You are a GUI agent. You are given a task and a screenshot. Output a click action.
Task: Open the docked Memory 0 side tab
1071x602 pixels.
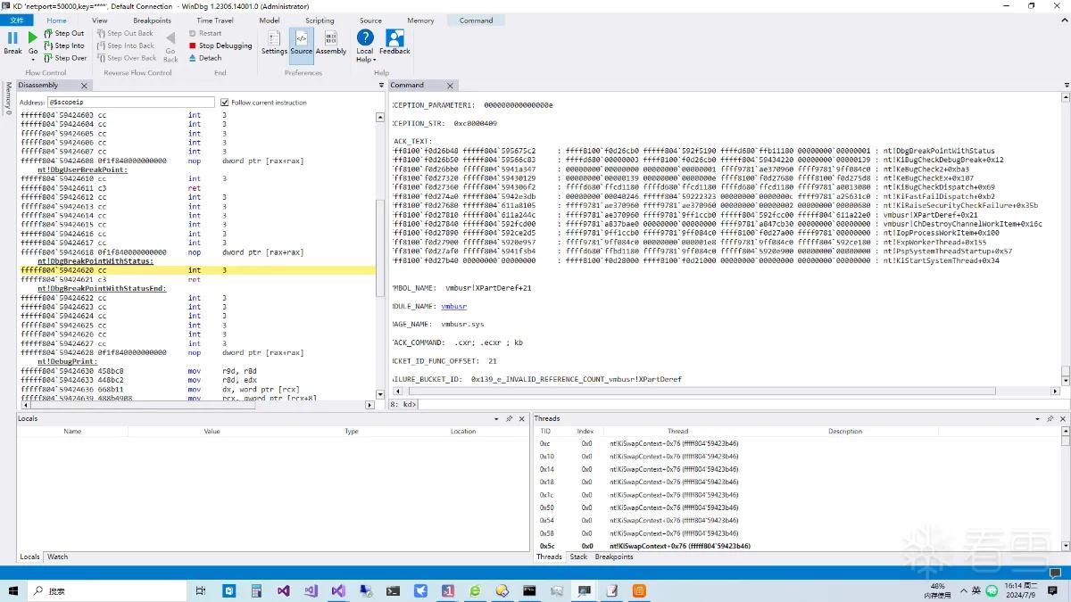tap(8, 99)
